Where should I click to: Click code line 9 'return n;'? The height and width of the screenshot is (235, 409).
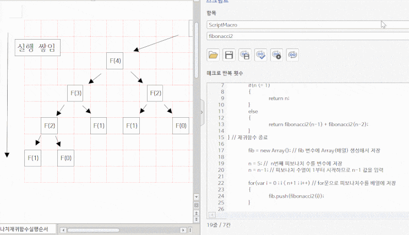click(279, 98)
